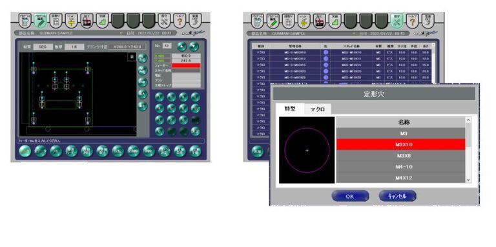Switch to the マクロ tab in 定形穴 dialog
The height and width of the screenshot is (247, 496).
pos(318,109)
